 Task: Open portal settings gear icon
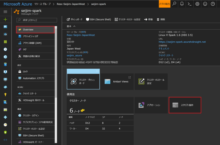197,4
